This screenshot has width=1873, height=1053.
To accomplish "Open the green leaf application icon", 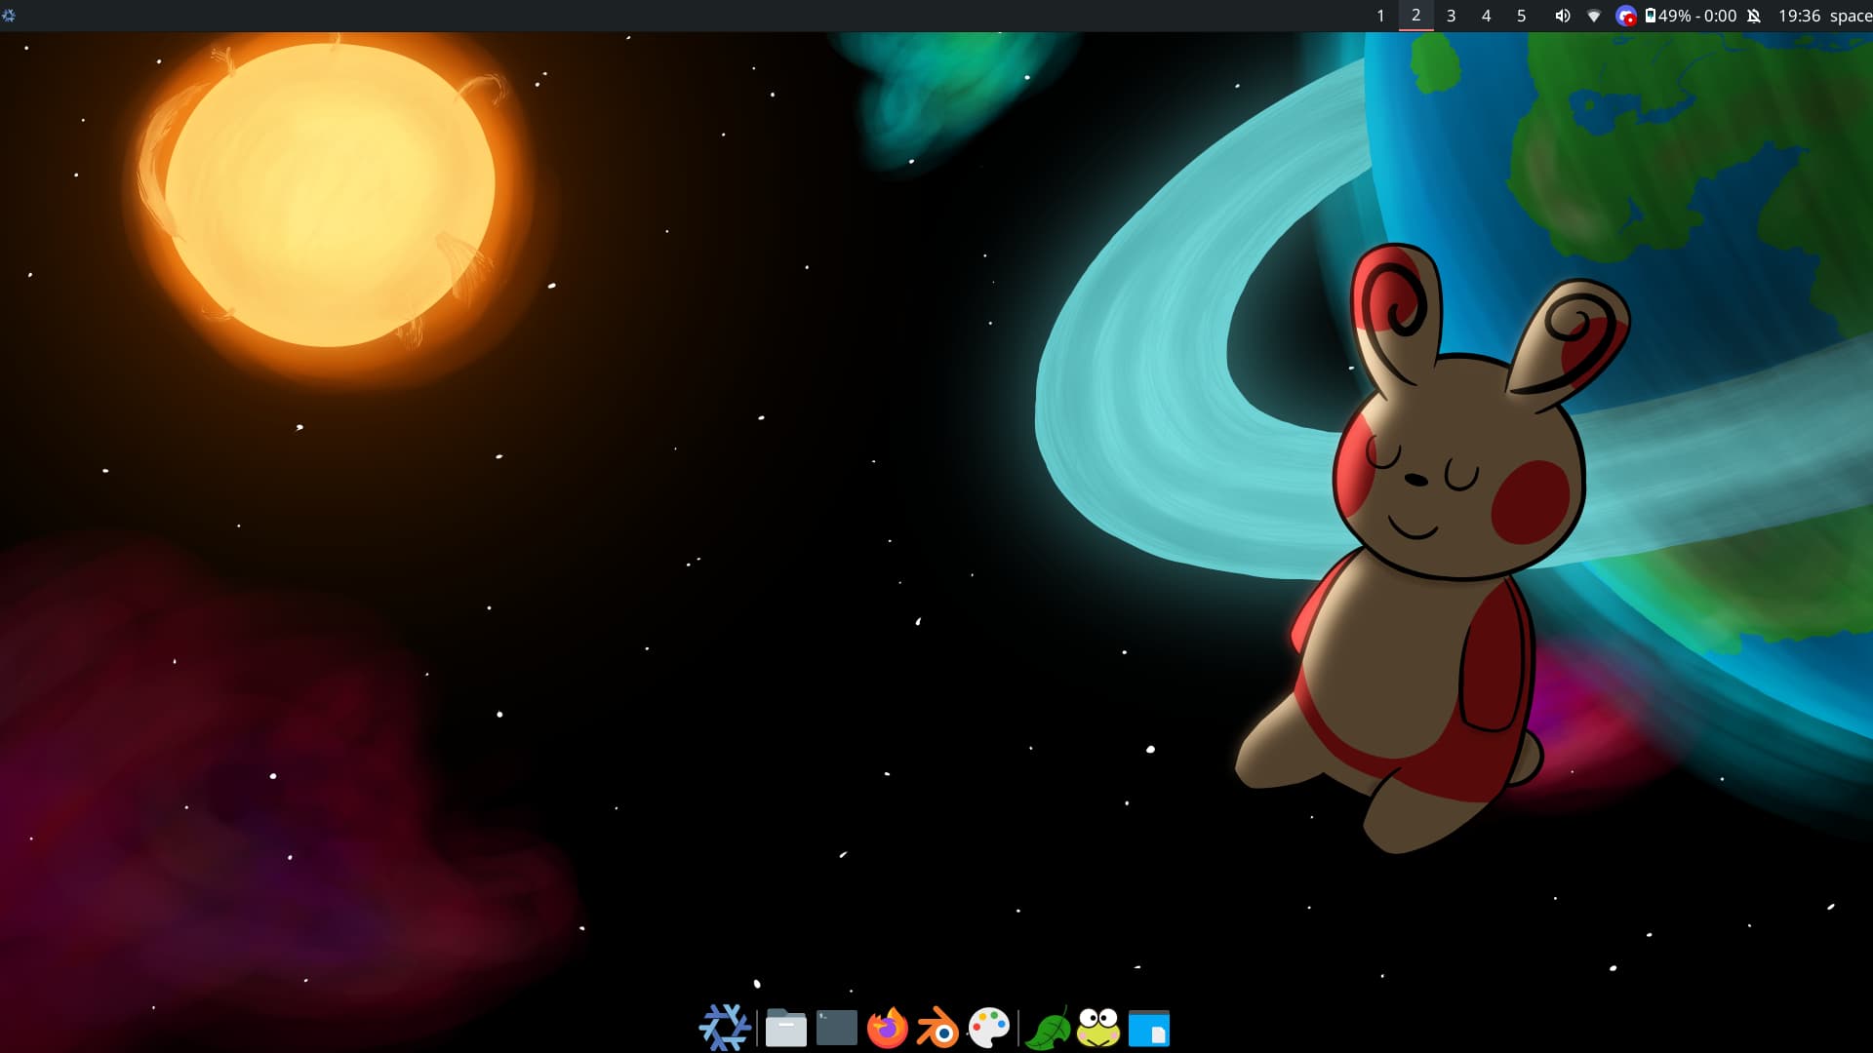I will click(x=1049, y=1028).
